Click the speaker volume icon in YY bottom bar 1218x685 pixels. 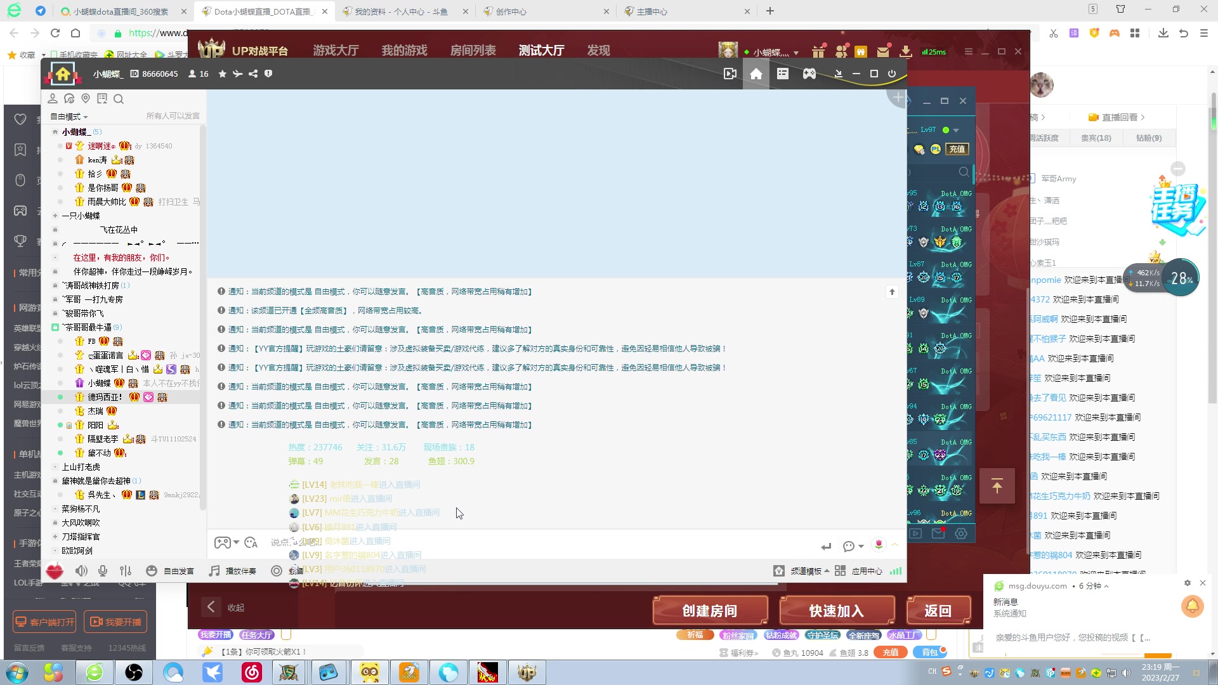coord(81,571)
